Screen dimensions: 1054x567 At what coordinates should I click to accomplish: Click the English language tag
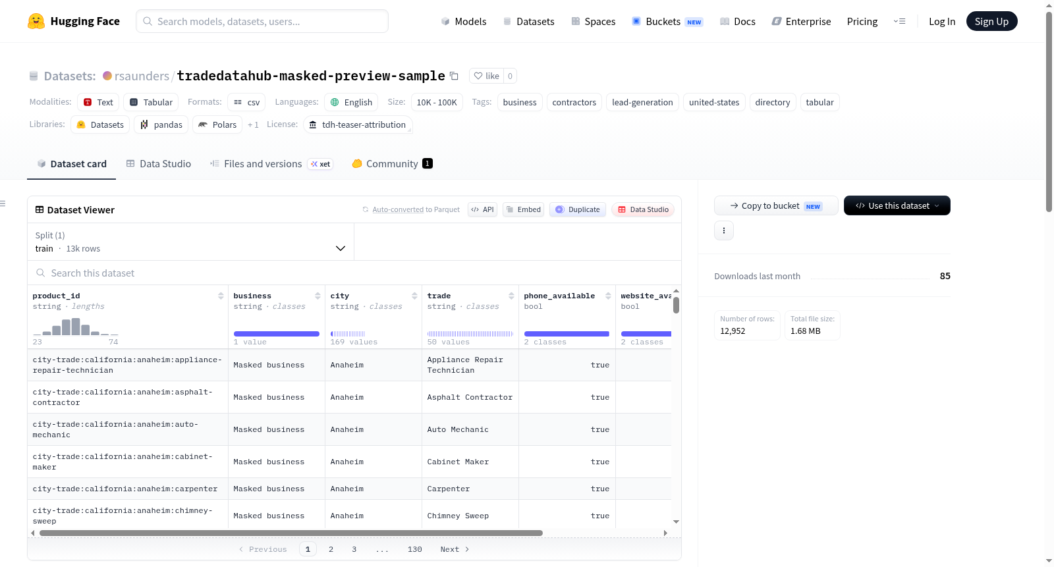tap(351, 102)
